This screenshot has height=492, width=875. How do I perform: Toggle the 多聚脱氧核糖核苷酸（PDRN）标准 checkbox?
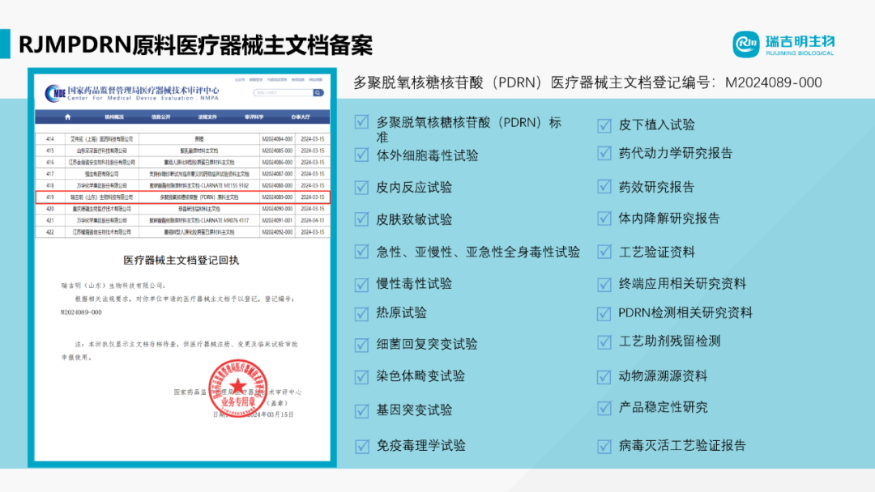[x=361, y=122]
